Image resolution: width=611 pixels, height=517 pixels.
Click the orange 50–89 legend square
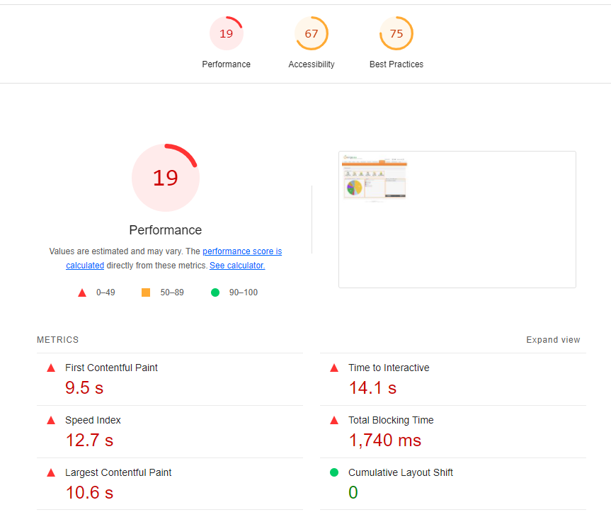click(146, 292)
